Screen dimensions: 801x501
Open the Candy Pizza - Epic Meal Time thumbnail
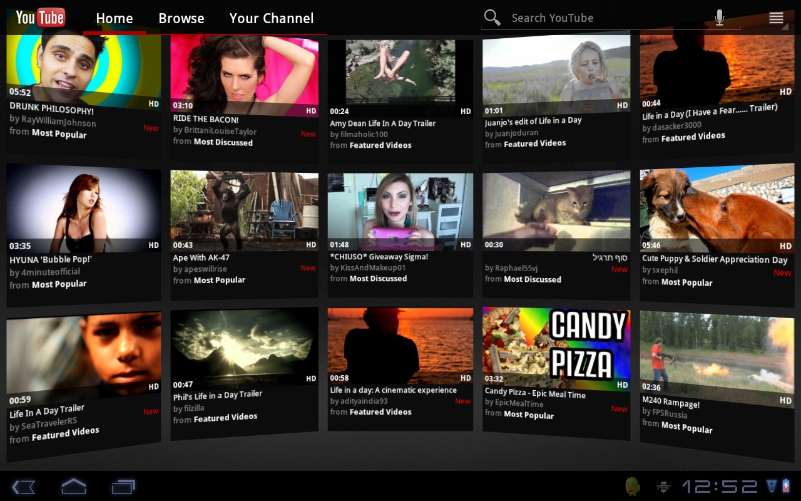click(x=556, y=348)
